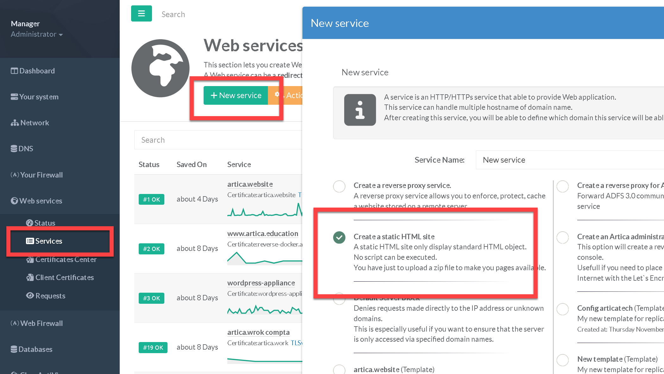
Task: Click the DNS database icon
Action: click(14, 149)
